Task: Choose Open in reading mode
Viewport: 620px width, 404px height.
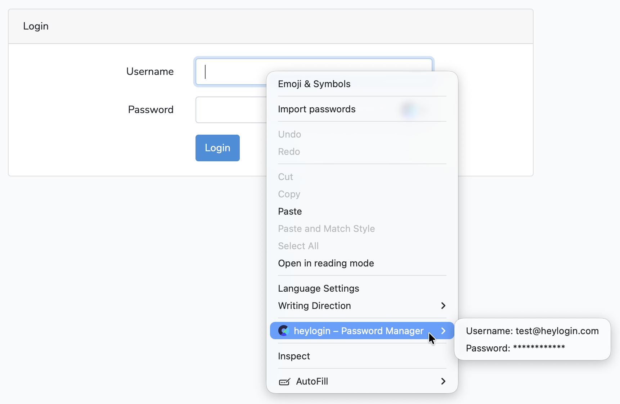Action: (x=326, y=263)
